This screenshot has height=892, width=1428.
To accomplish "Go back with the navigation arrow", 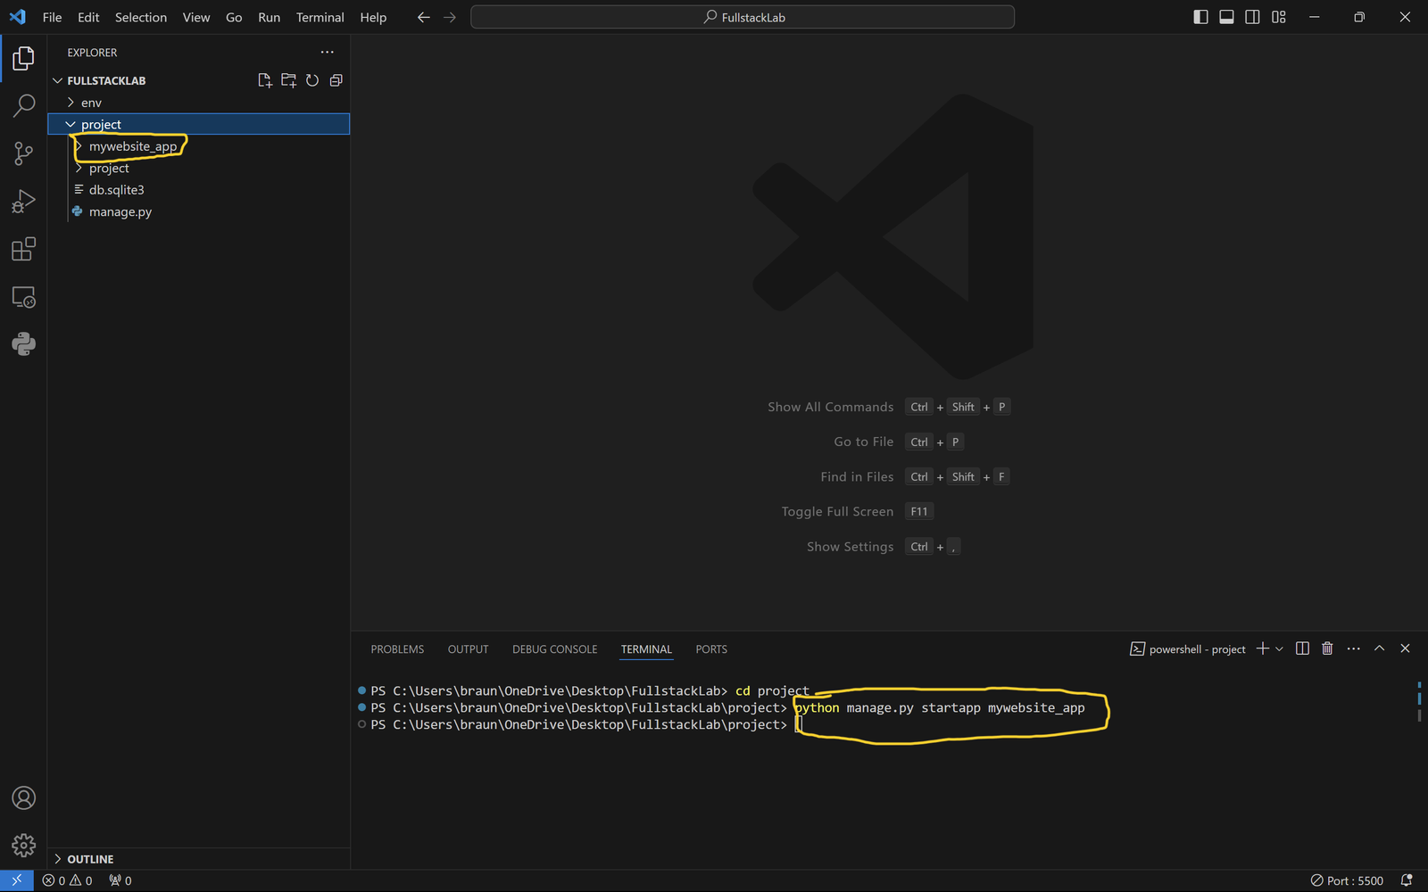I will tap(424, 17).
